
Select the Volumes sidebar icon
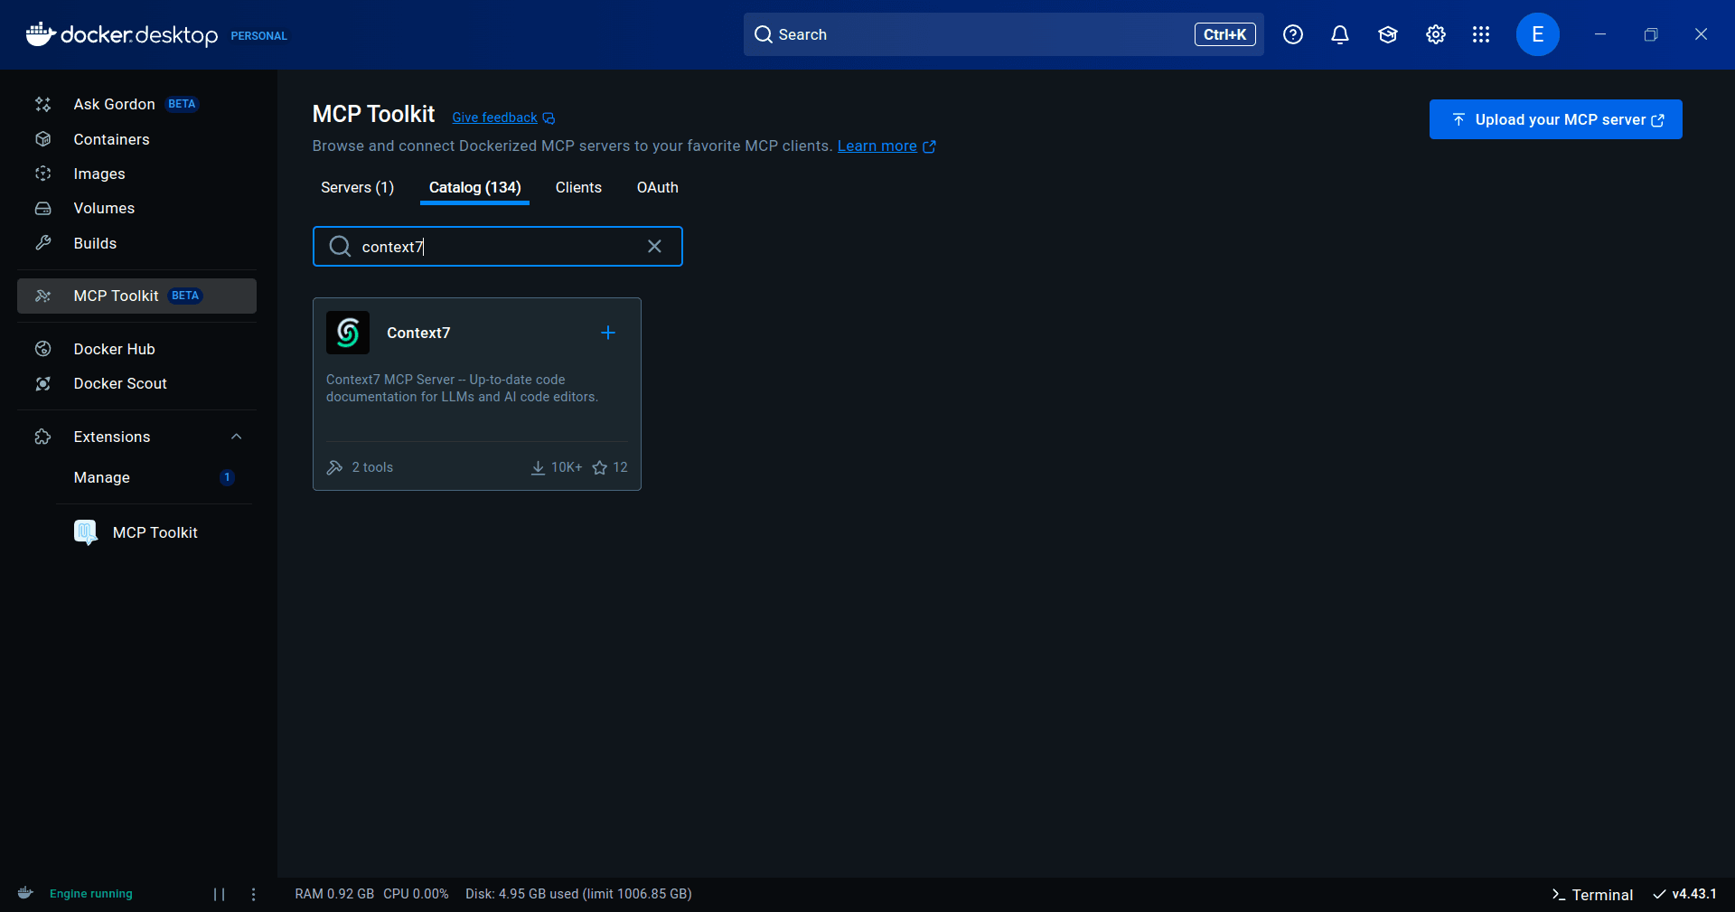(43, 208)
